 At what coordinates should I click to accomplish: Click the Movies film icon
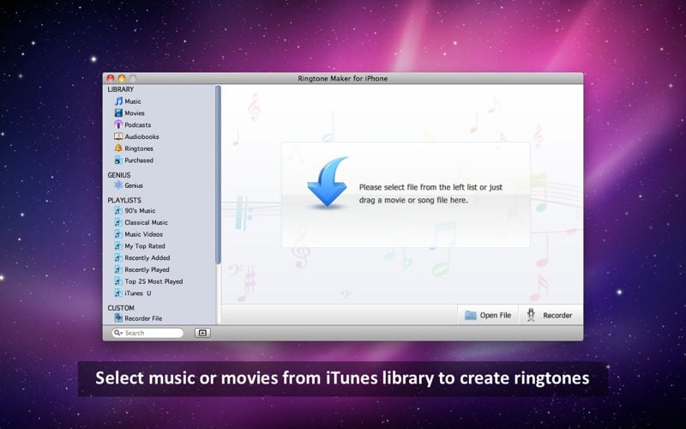point(118,113)
